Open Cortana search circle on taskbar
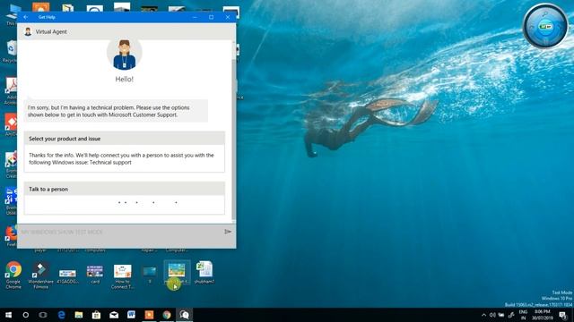 tap(26, 315)
